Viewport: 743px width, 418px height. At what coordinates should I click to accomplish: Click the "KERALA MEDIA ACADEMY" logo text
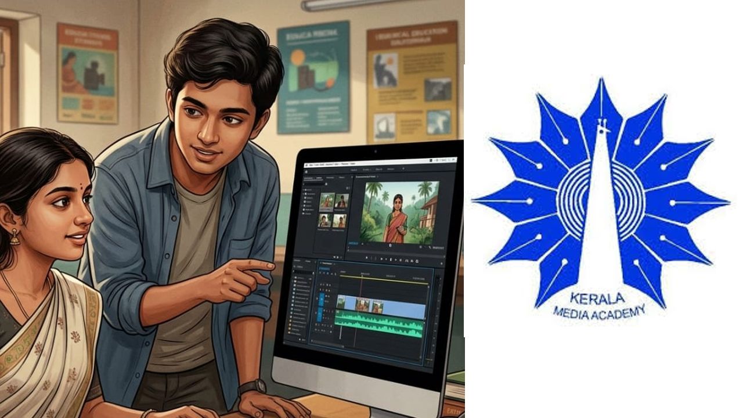pos(598,307)
